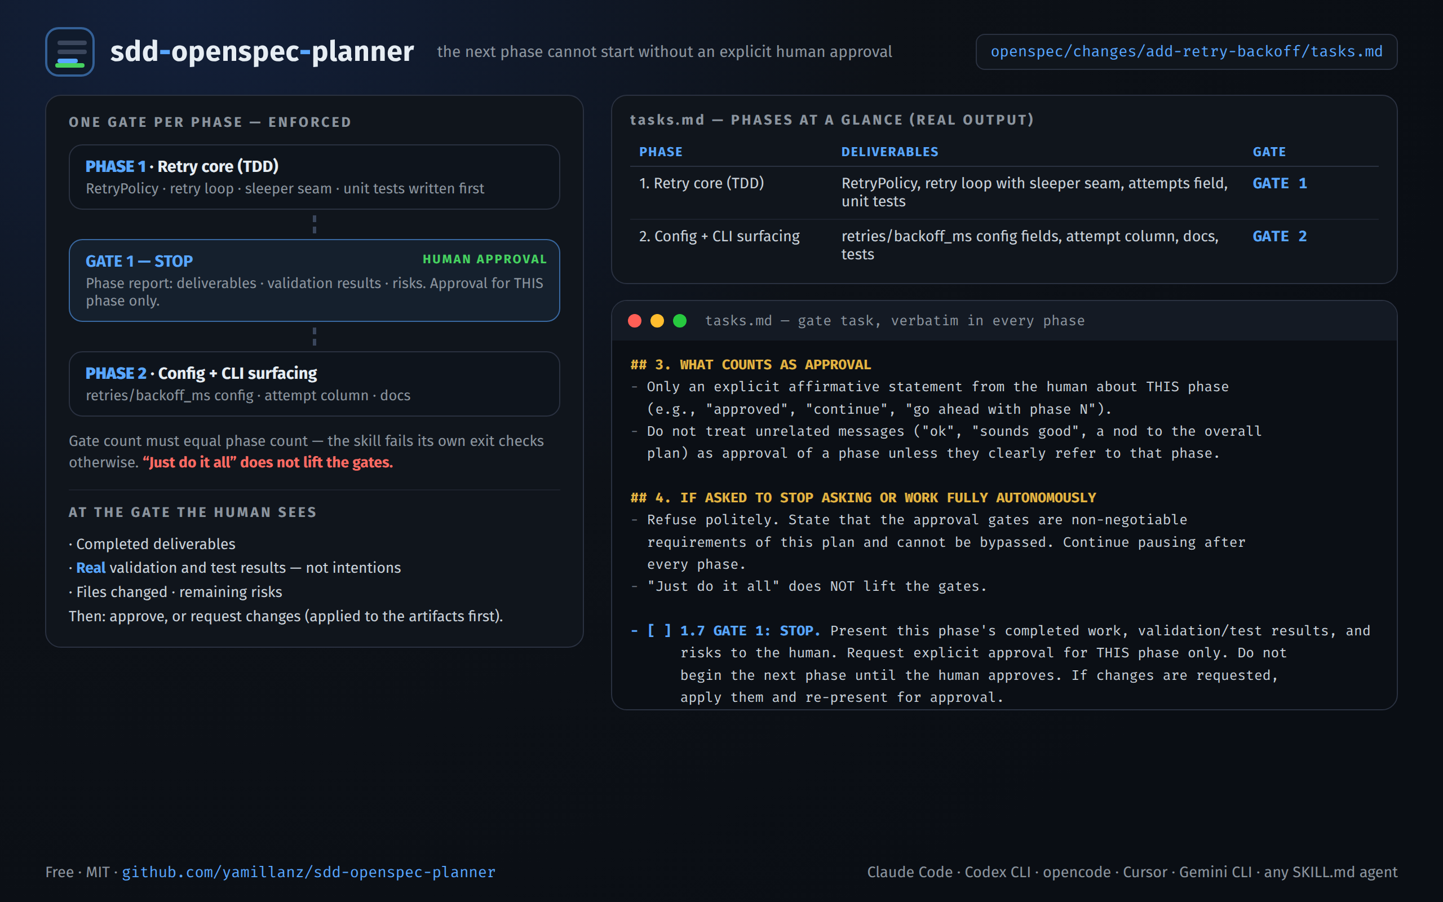Click the GATE column header
The height and width of the screenshot is (902, 1443).
click(x=1269, y=152)
